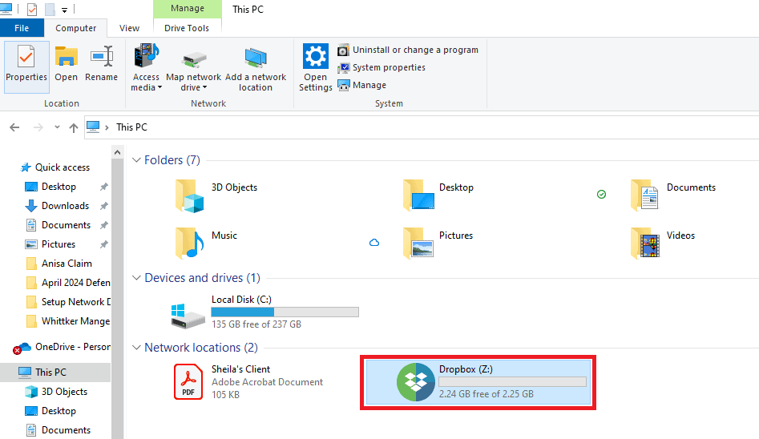Click the Open Settings gear icon
This screenshot has width=759, height=439.
316,56
